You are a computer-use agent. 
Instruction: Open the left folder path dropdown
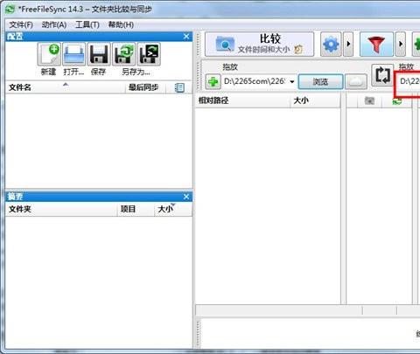[x=292, y=81]
